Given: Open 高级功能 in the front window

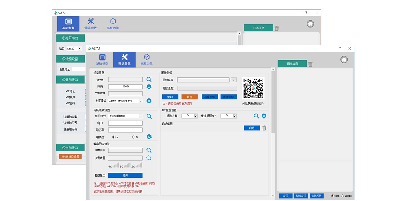Looking at the screenshot, I should click(x=146, y=59).
